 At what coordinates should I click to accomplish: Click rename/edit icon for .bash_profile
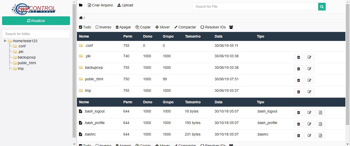pyautogui.click(x=309, y=124)
